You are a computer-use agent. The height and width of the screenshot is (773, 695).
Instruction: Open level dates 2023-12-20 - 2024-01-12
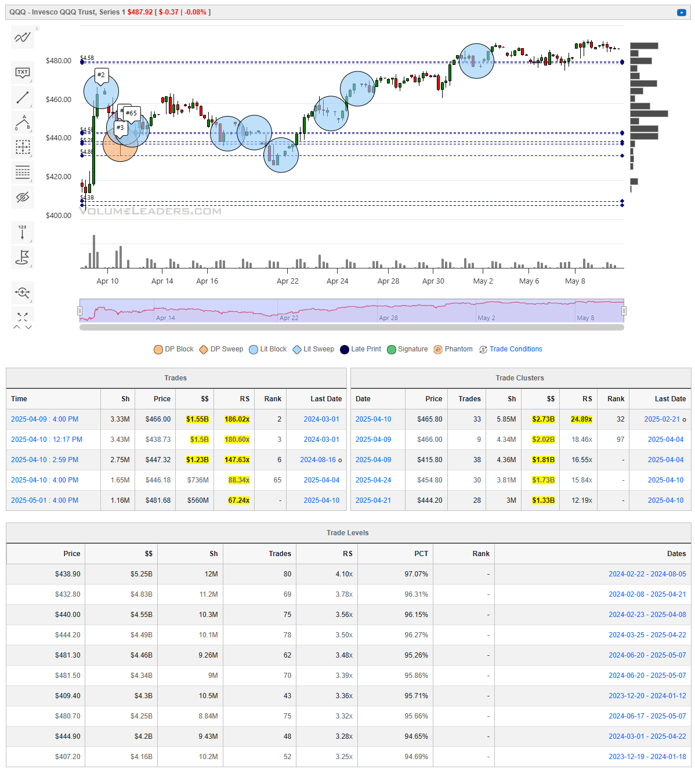647,696
